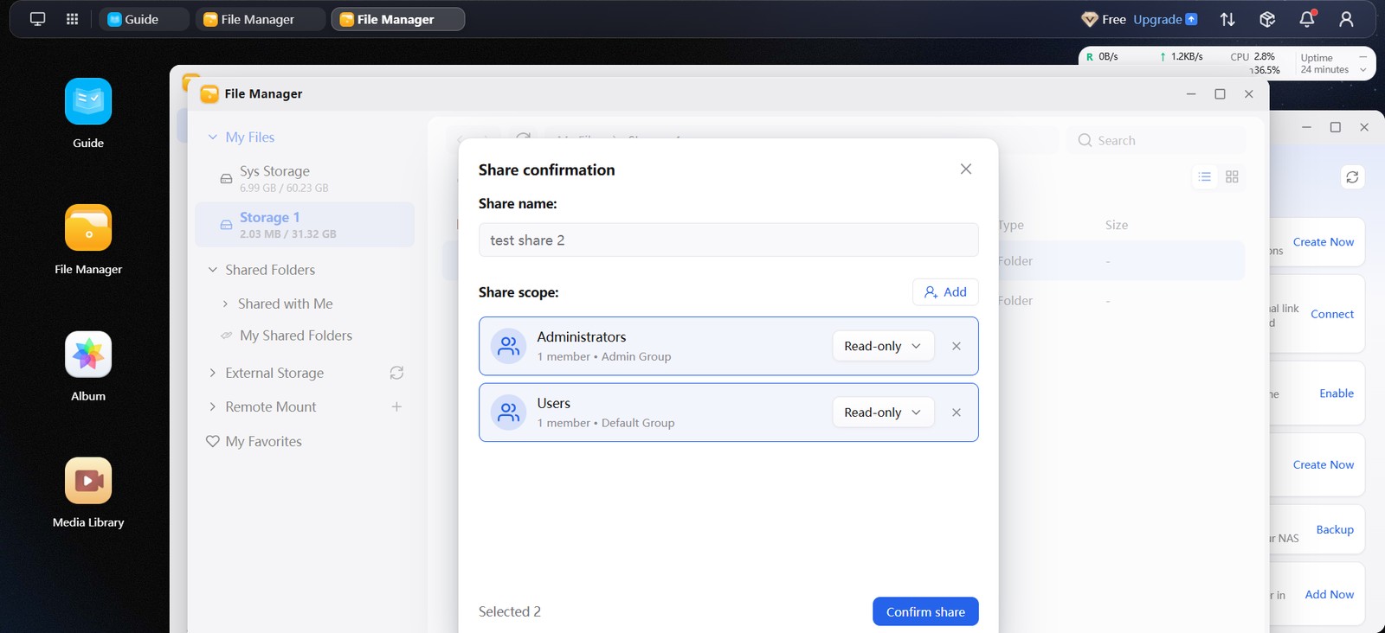Open notifications bell
This screenshot has width=1385, height=633.
(x=1307, y=19)
